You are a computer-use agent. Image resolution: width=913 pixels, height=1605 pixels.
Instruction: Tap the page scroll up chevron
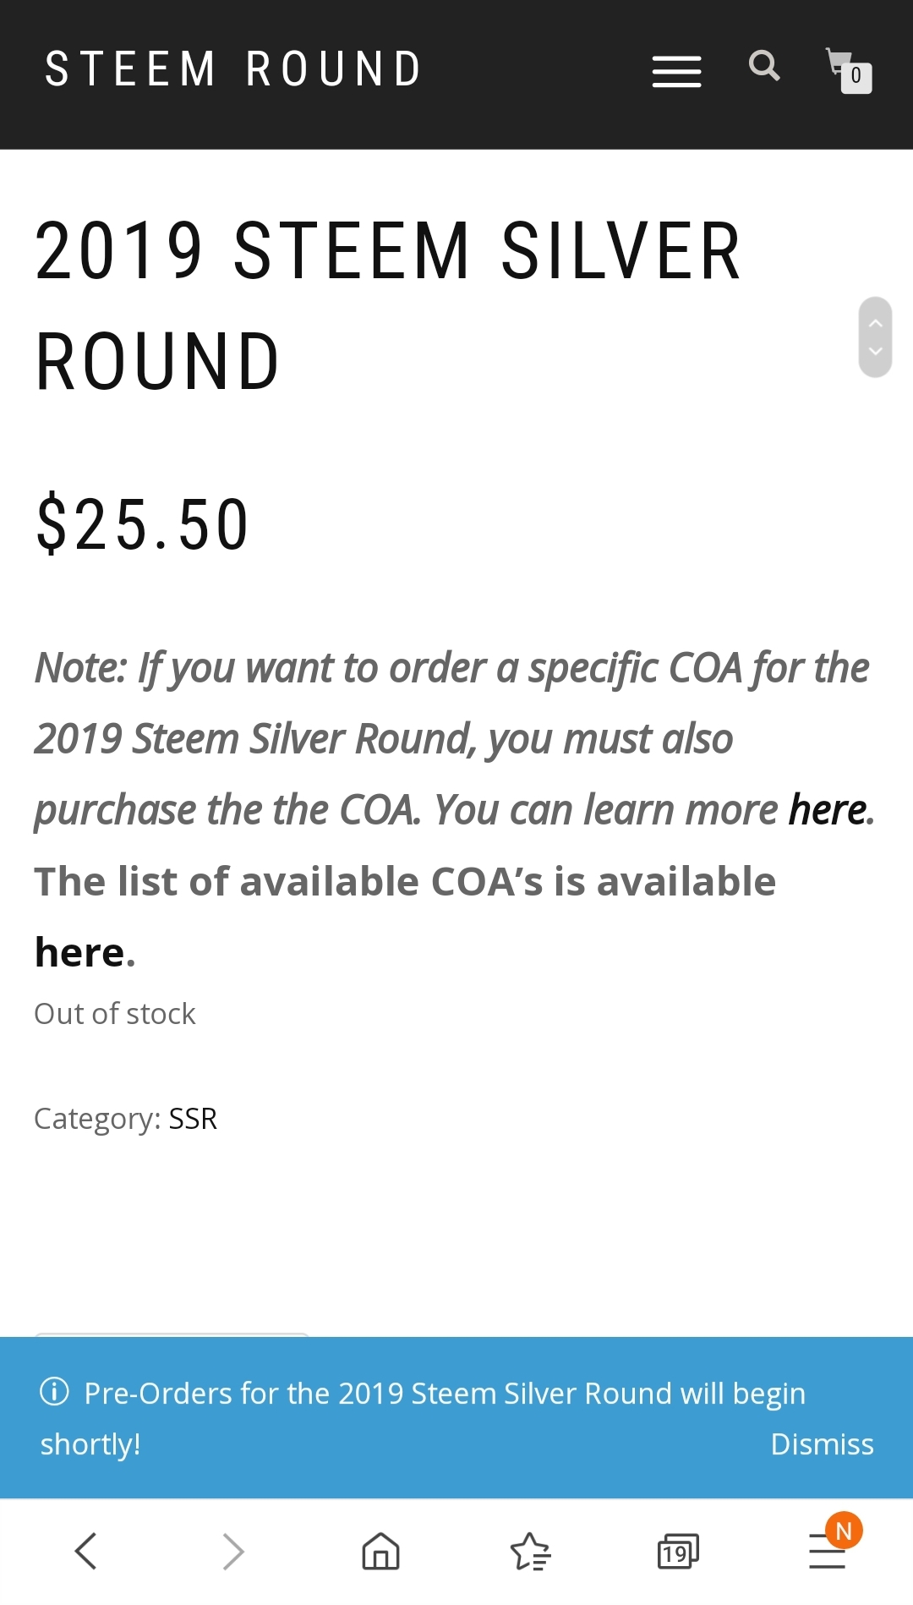pos(876,323)
